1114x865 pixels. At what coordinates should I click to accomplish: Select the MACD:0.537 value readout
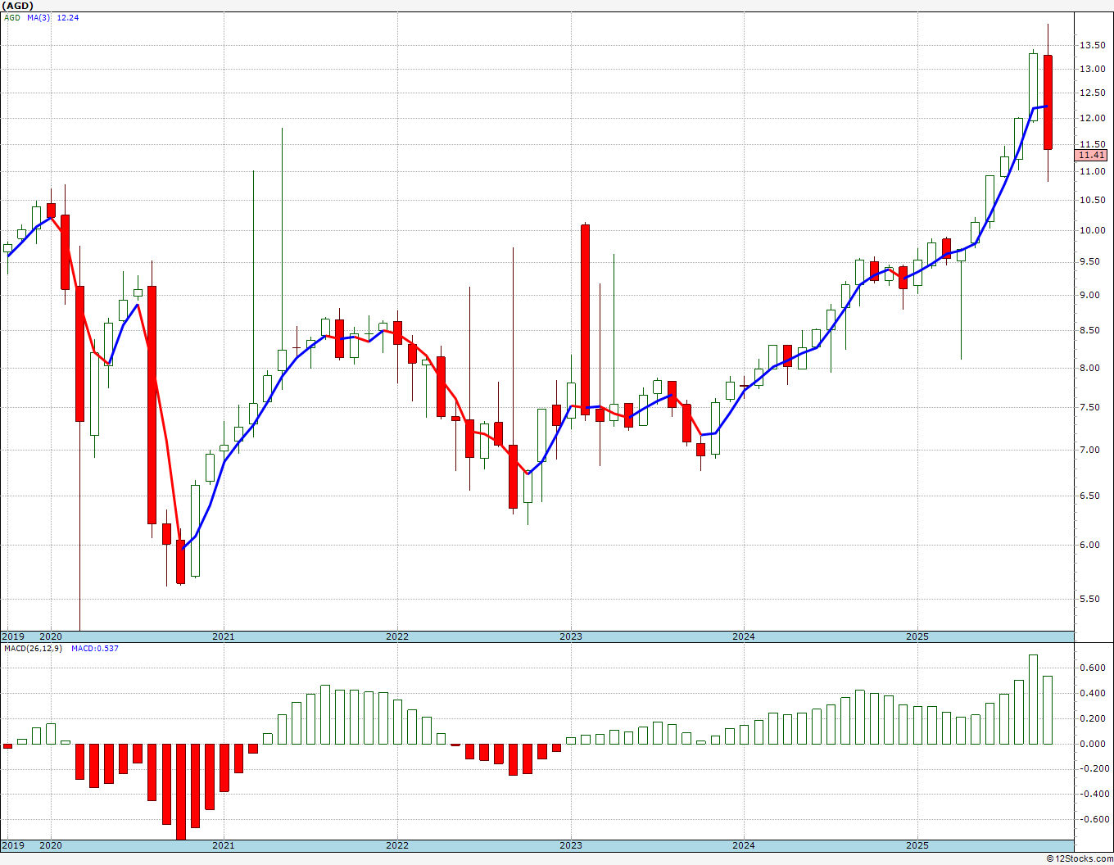[95, 648]
